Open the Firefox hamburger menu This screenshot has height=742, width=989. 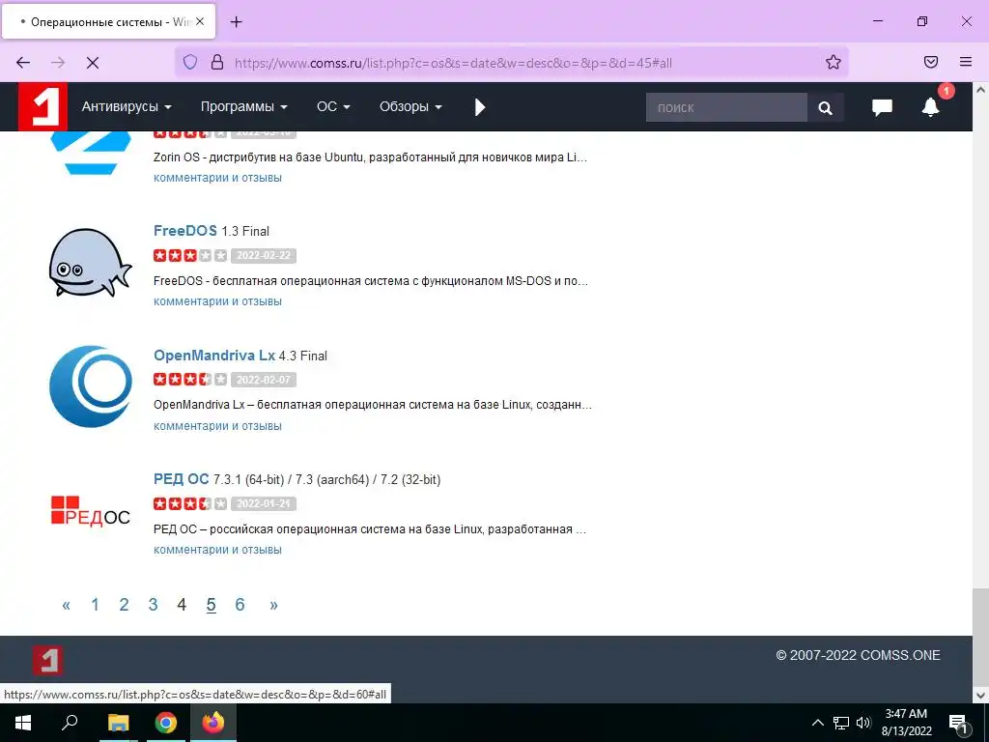[966, 62]
